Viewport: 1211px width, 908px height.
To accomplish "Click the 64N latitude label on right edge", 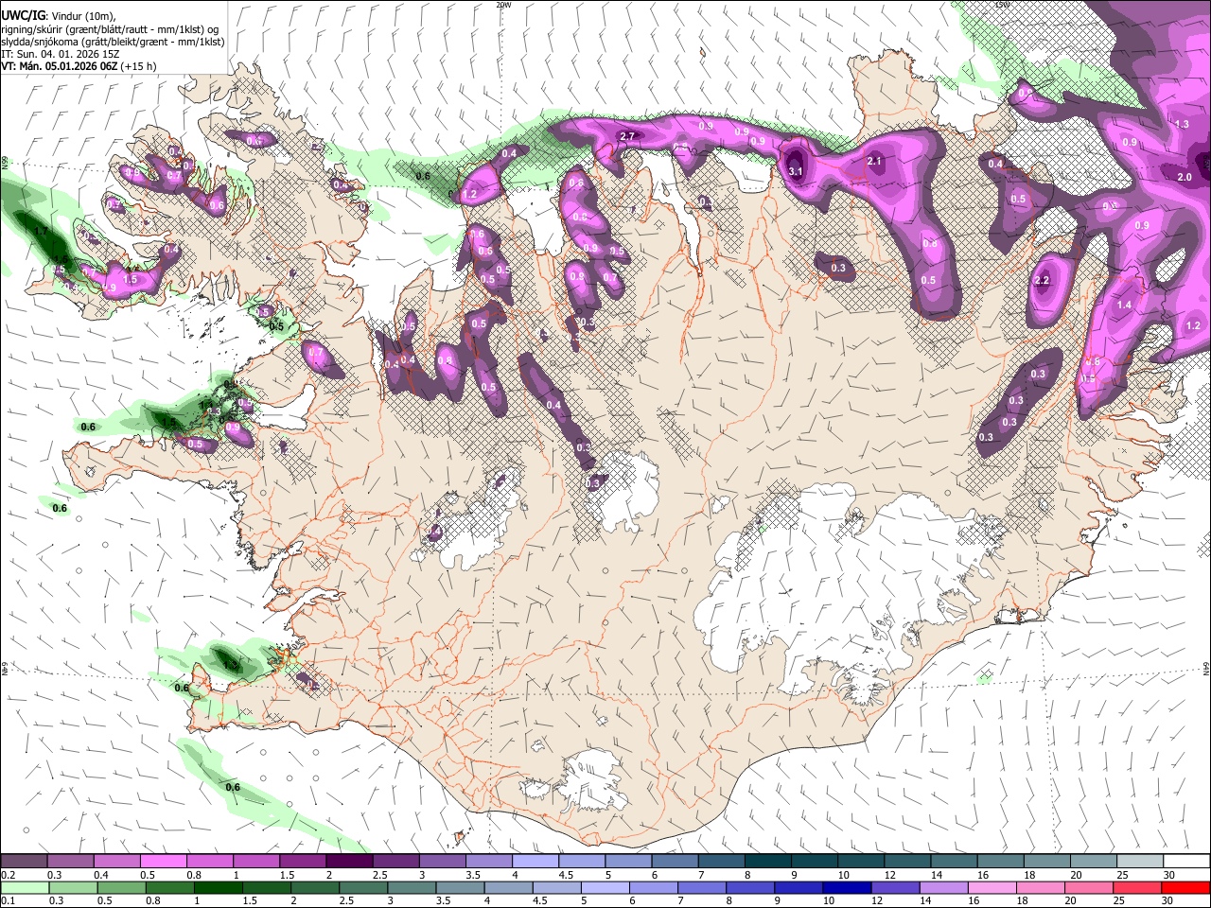I will click(1206, 669).
